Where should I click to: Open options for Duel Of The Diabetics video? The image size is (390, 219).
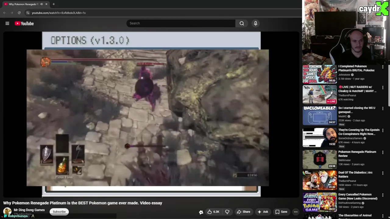pos(383,173)
